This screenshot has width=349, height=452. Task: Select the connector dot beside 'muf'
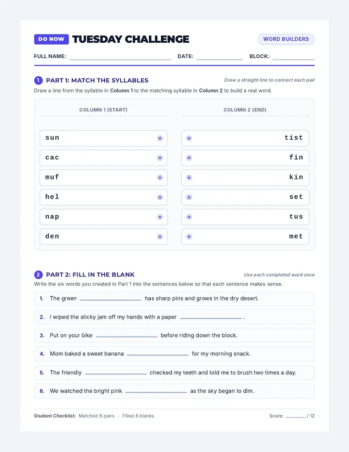click(160, 178)
